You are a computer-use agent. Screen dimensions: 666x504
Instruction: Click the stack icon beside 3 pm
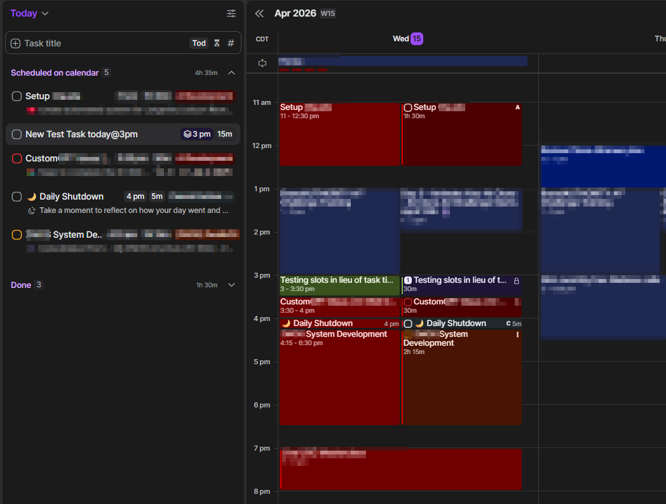click(x=187, y=134)
